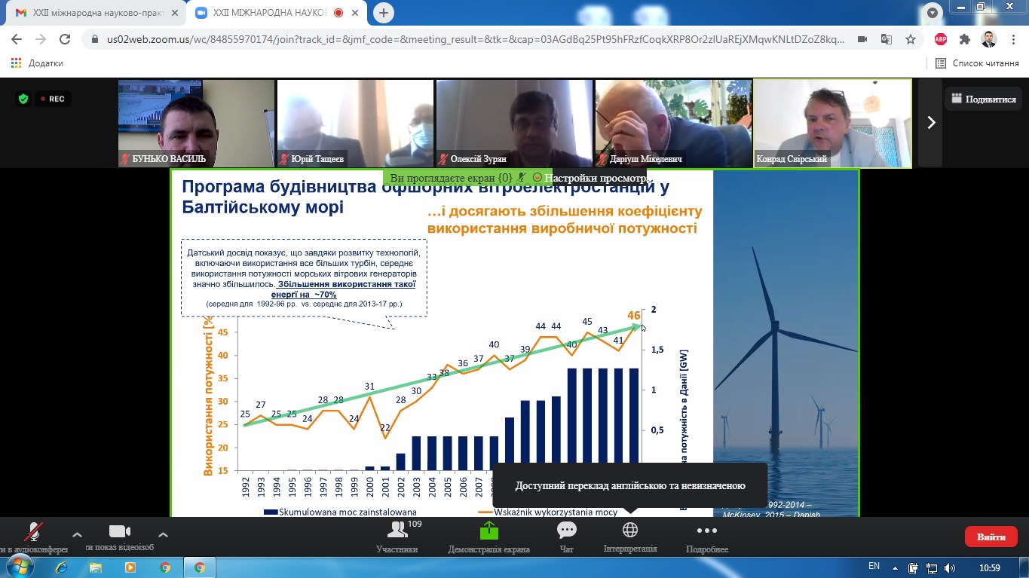The height and width of the screenshot is (578, 1029).
Task: Open the volume control in tray
Action: click(950, 567)
